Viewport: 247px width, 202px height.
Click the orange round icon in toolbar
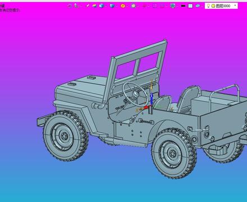click(123, 6)
